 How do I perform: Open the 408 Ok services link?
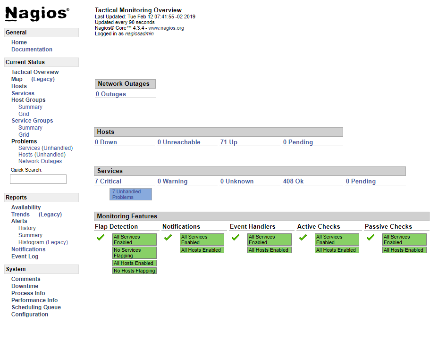point(293,182)
